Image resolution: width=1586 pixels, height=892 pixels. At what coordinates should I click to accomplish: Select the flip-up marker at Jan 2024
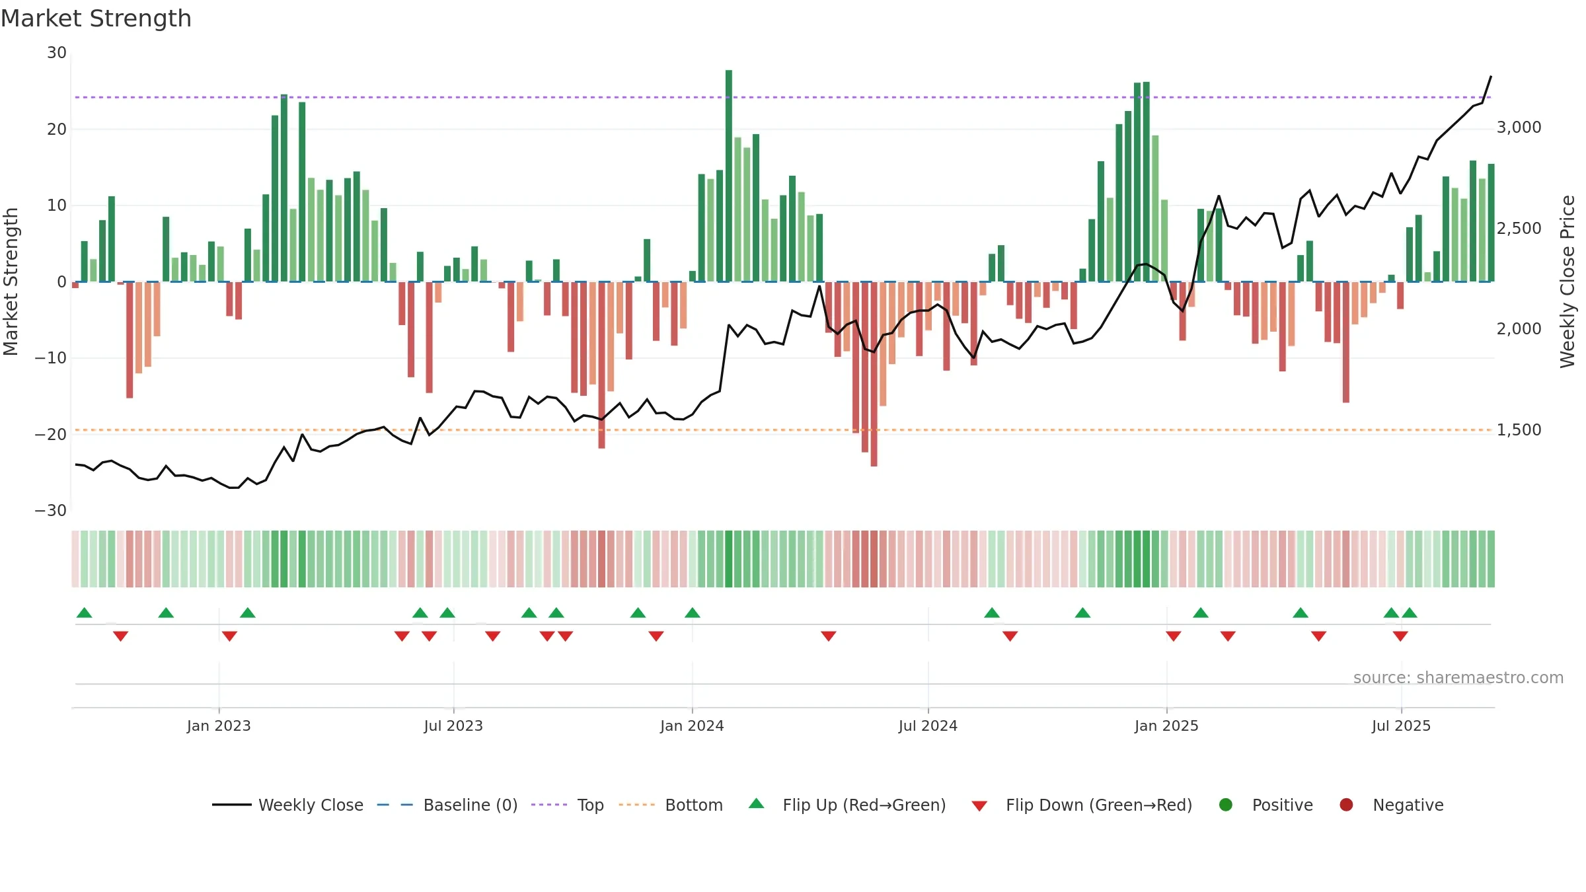click(x=693, y=613)
